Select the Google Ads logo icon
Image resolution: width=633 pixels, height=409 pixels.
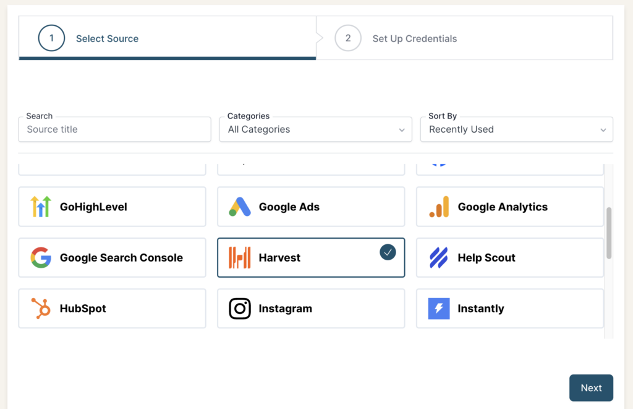coord(240,207)
